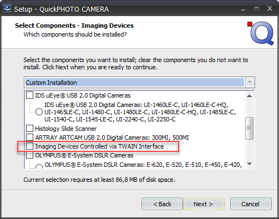Minimize the setup window
Image resolution: width=279 pixels, height=219 pixels.
click(244, 9)
